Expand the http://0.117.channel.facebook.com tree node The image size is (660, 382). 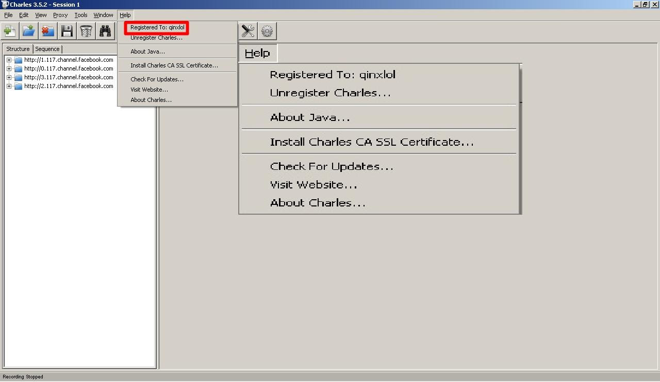pyautogui.click(x=9, y=68)
